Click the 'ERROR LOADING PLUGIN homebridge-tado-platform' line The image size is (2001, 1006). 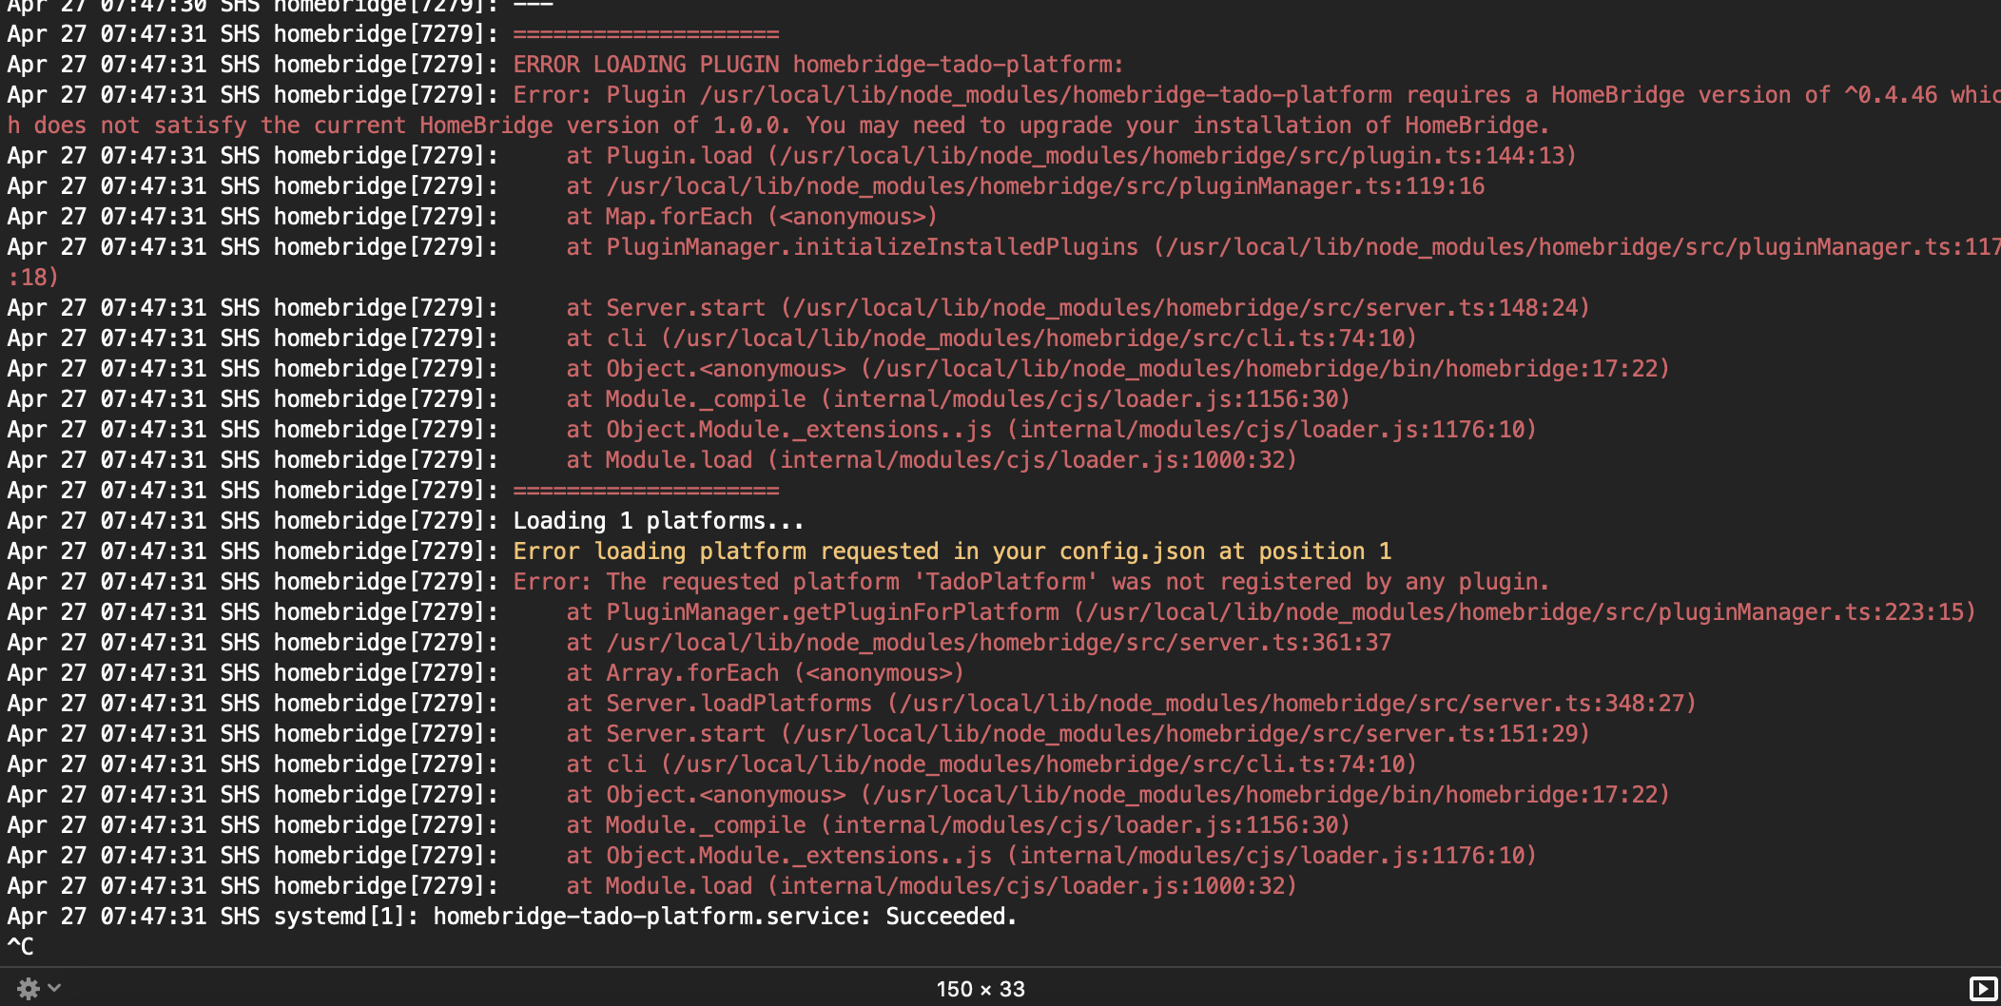point(818,65)
